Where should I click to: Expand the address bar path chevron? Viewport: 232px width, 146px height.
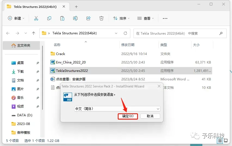[49, 33]
